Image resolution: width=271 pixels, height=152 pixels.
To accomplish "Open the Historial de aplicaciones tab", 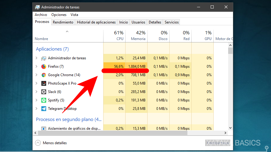I will (96, 22).
